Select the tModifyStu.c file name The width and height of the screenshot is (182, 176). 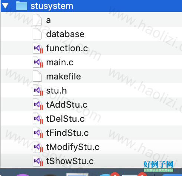click(x=73, y=147)
